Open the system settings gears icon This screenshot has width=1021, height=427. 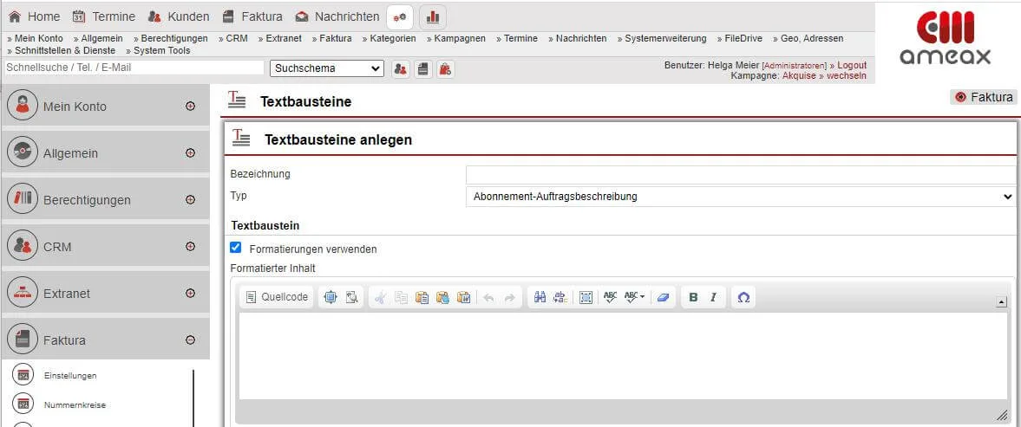click(x=400, y=16)
